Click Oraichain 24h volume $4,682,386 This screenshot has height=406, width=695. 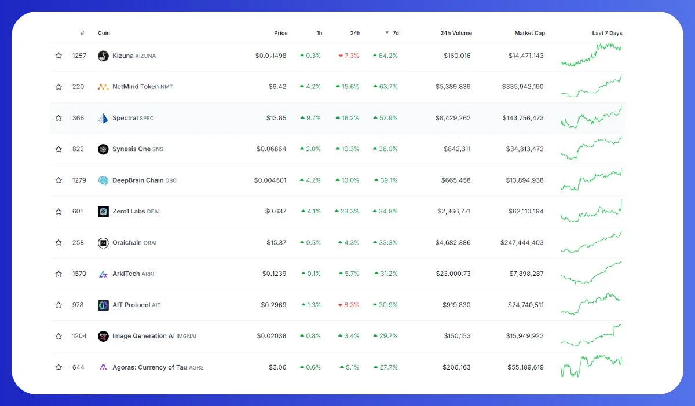pyautogui.click(x=453, y=243)
